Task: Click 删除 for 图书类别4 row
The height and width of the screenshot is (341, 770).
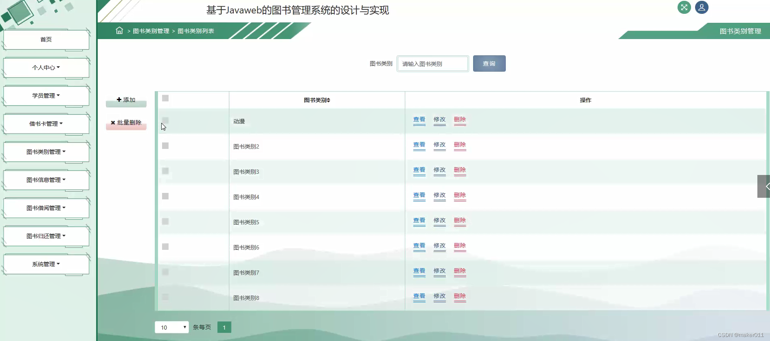Action: (460, 195)
